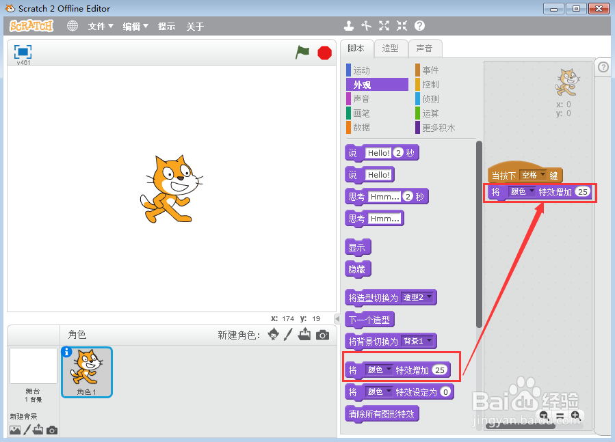Switch to the 声音 tab

[424, 49]
